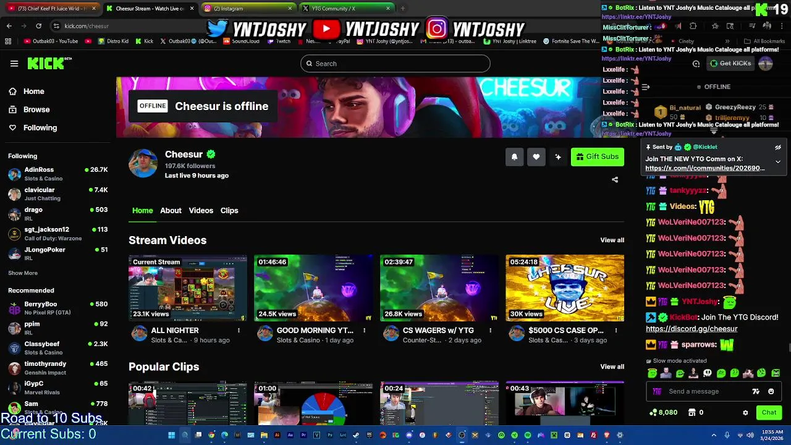Switch to the Videos channel tab
The image size is (791, 445).
(201, 211)
